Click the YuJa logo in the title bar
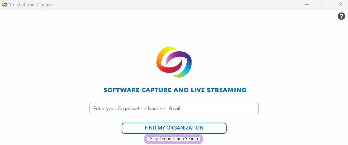 pyautogui.click(x=5, y=5)
